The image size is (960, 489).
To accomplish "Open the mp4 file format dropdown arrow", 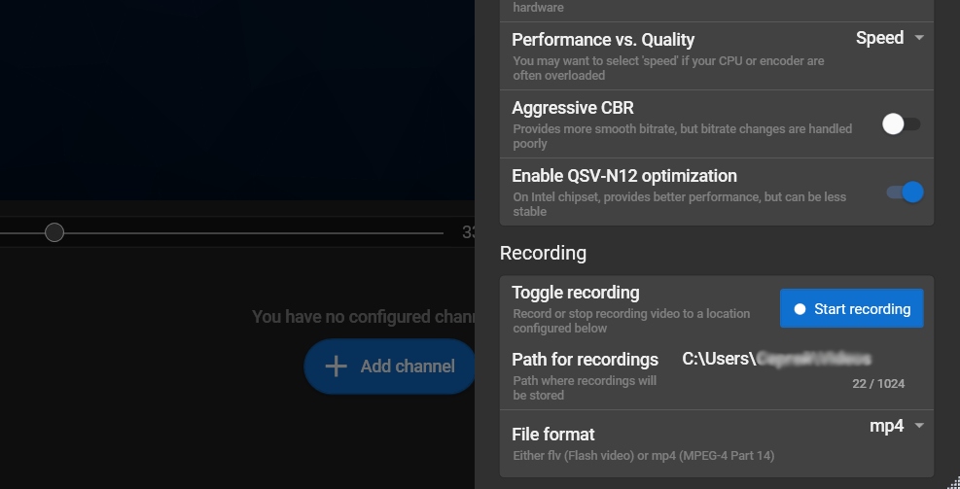I will click(919, 426).
